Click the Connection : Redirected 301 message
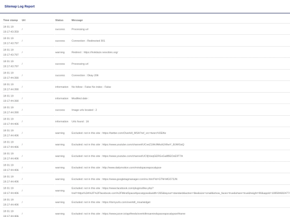Viewport: 290px width, 217px height. tap(88, 41)
